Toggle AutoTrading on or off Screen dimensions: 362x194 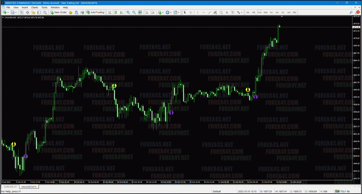(96, 12)
